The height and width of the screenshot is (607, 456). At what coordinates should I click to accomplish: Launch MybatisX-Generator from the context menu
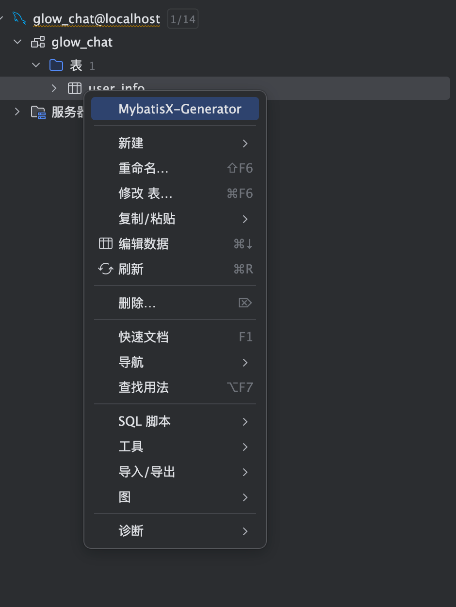pos(175,108)
